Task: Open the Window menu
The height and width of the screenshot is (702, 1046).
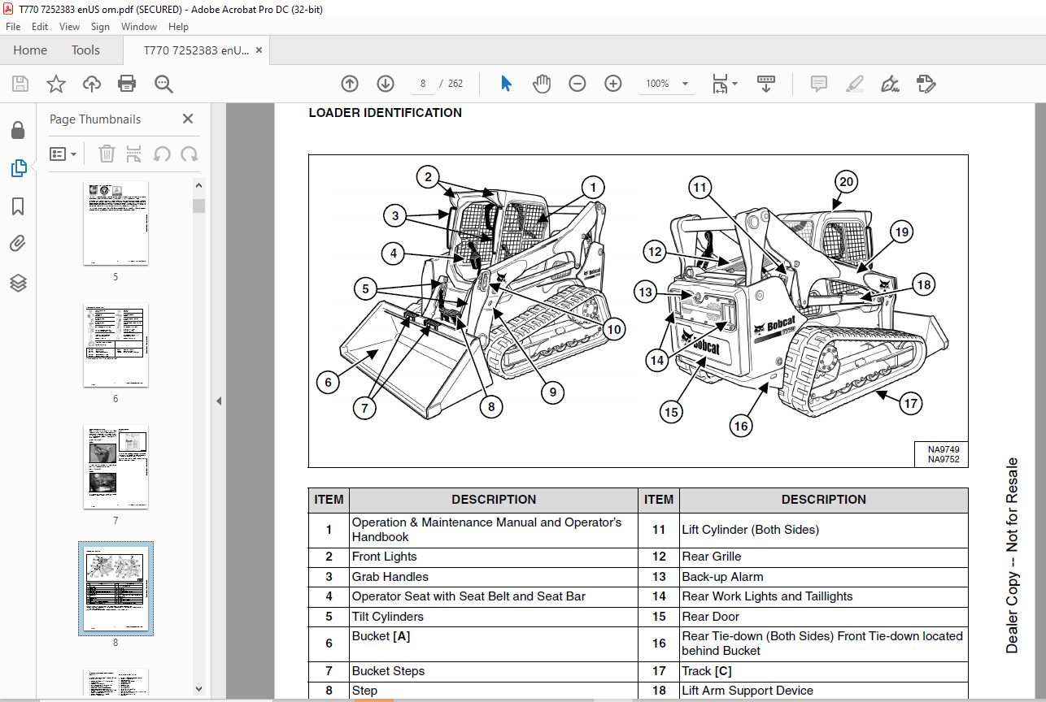Action: (x=139, y=27)
